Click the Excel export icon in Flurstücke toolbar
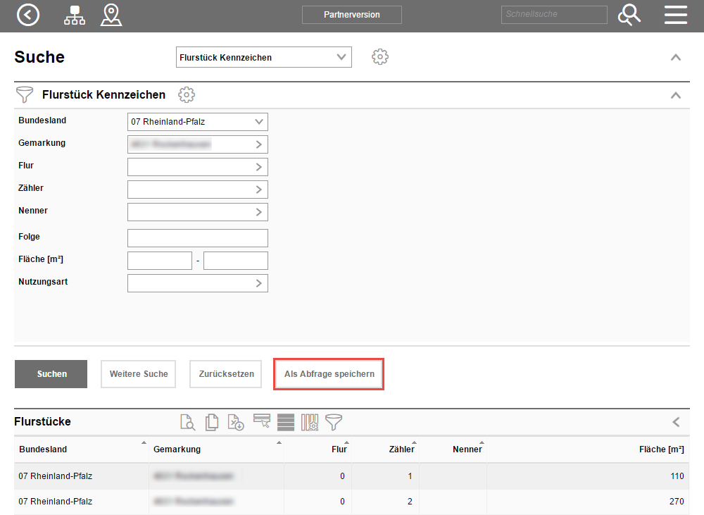 (x=237, y=422)
